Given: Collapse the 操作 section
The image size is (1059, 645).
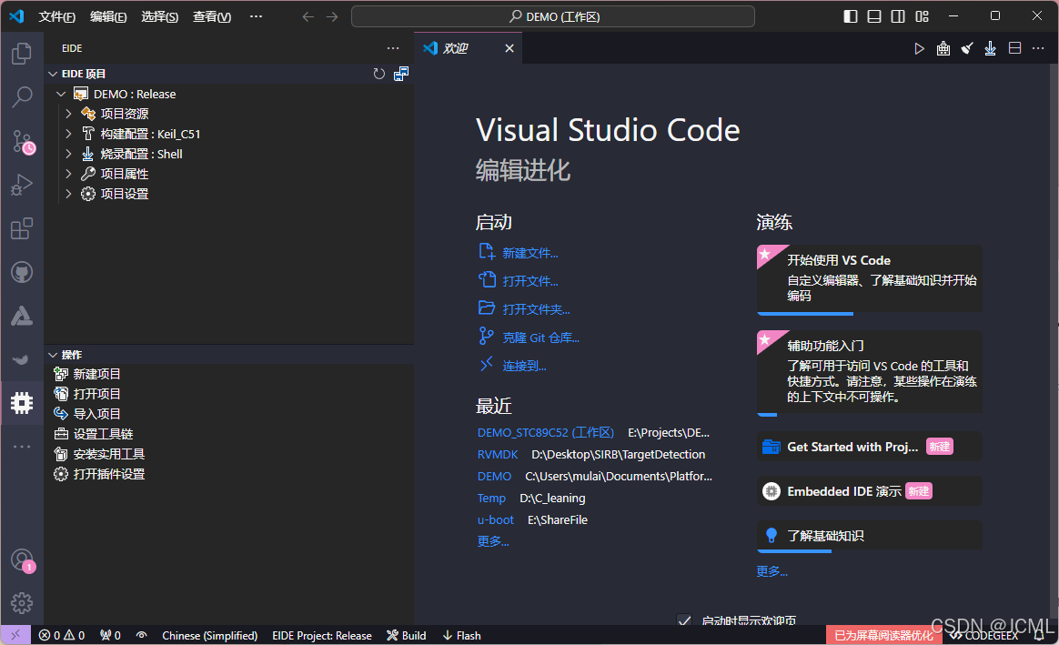Looking at the screenshot, I should (53, 355).
